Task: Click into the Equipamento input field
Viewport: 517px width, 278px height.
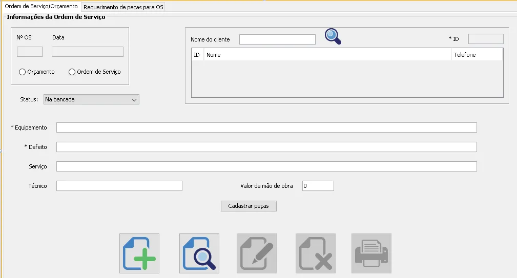Action: click(x=266, y=127)
